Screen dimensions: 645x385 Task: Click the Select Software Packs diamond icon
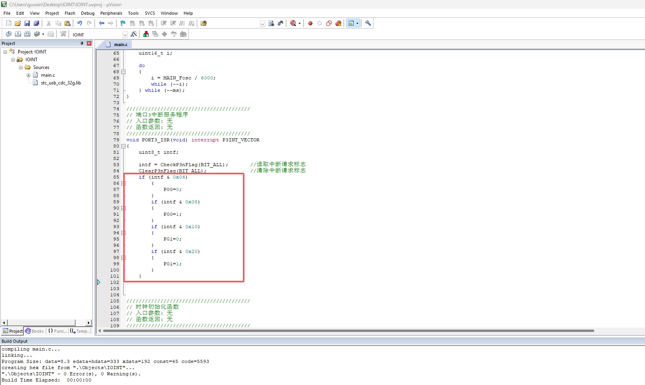click(174, 34)
